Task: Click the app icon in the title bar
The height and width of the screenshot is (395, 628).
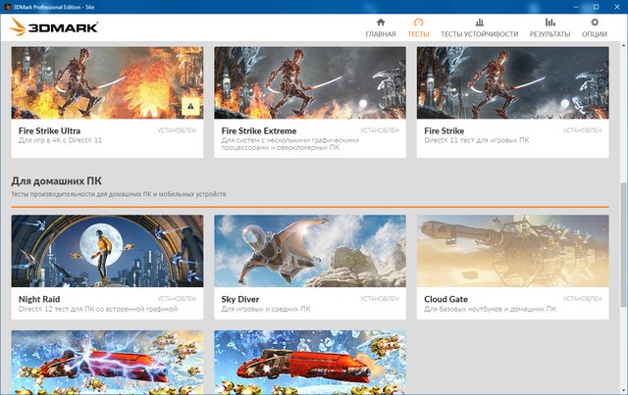Action: pos(7,6)
